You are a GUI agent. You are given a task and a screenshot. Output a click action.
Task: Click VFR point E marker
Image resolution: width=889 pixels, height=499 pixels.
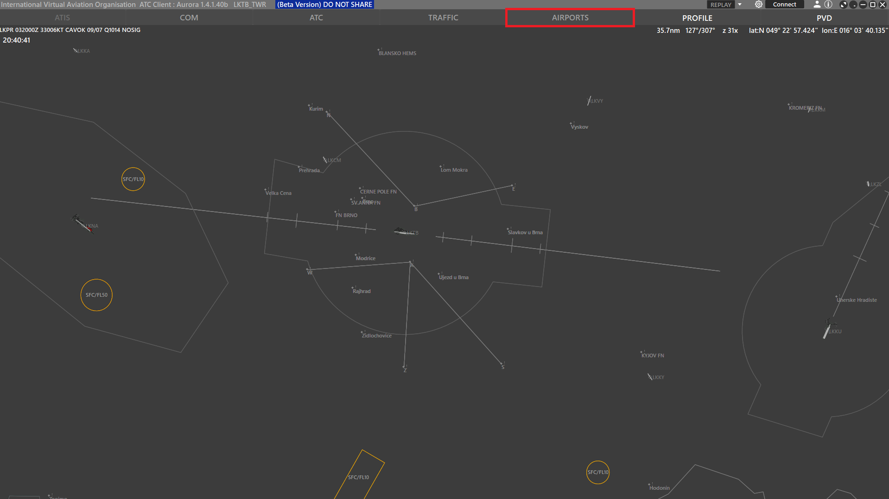[x=513, y=187]
